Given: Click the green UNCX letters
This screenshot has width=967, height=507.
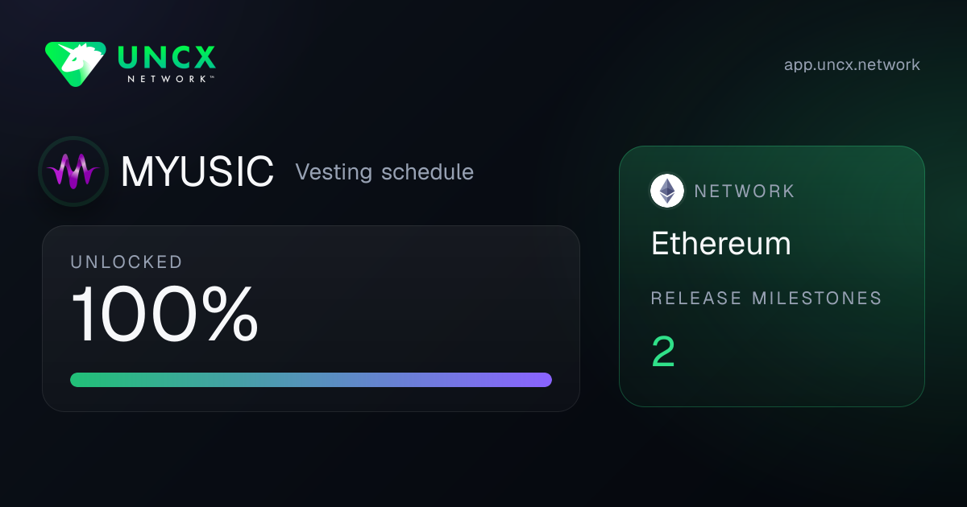Looking at the screenshot, I should [167, 56].
